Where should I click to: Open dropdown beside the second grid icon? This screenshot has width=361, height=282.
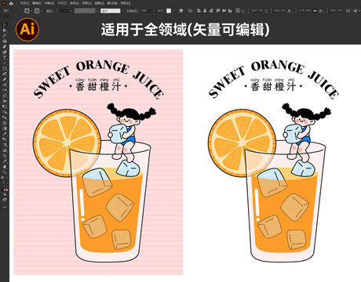click(x=42, y=11)
